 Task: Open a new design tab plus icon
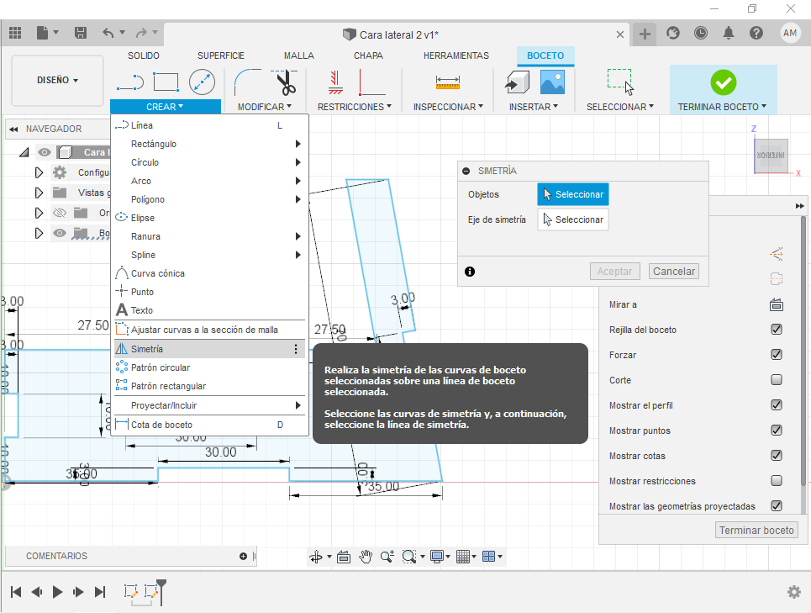pyautogui.click(x=645, y=34)
